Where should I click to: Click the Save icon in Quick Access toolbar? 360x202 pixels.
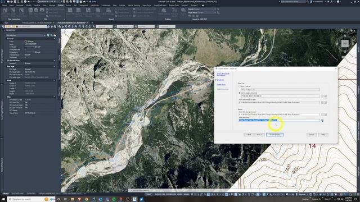[x=16, y=2]
